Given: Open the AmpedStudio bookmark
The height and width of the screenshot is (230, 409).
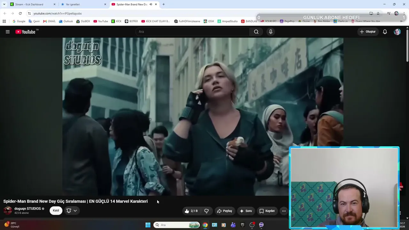Looking at the screenshot, I should 228,21.
